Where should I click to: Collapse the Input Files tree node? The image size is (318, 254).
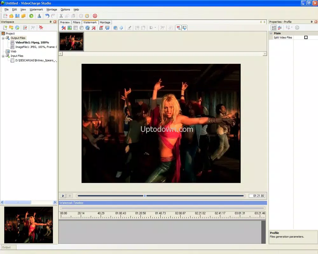point(3,56)
